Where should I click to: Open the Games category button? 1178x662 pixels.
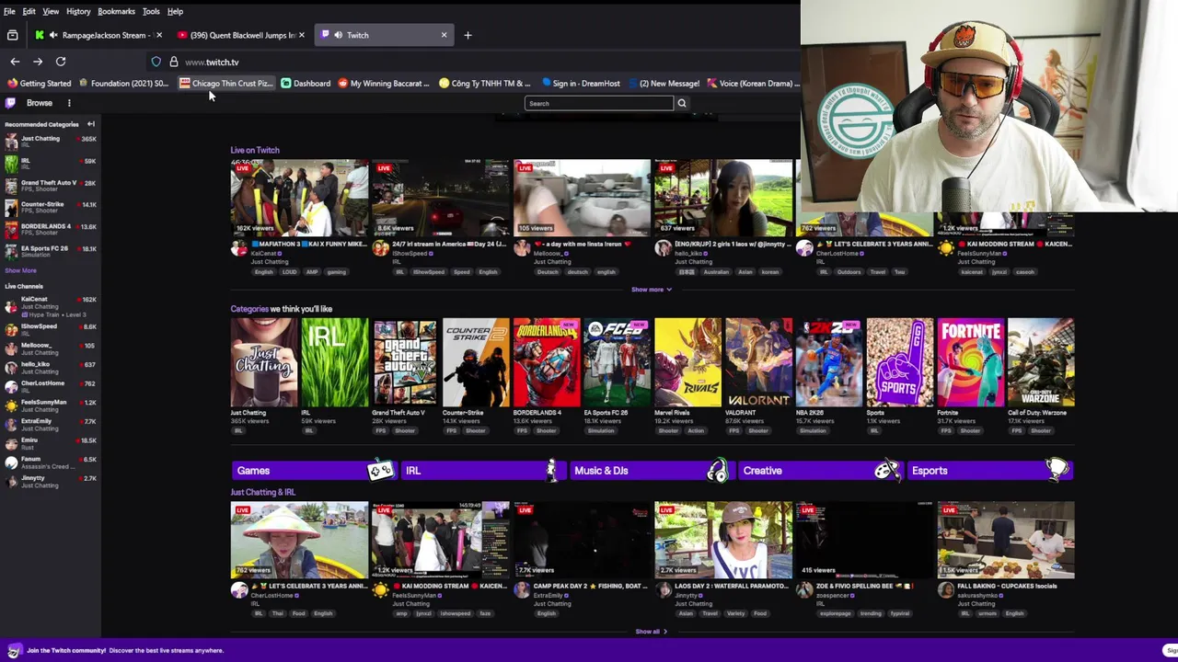[x=313, y=471]
